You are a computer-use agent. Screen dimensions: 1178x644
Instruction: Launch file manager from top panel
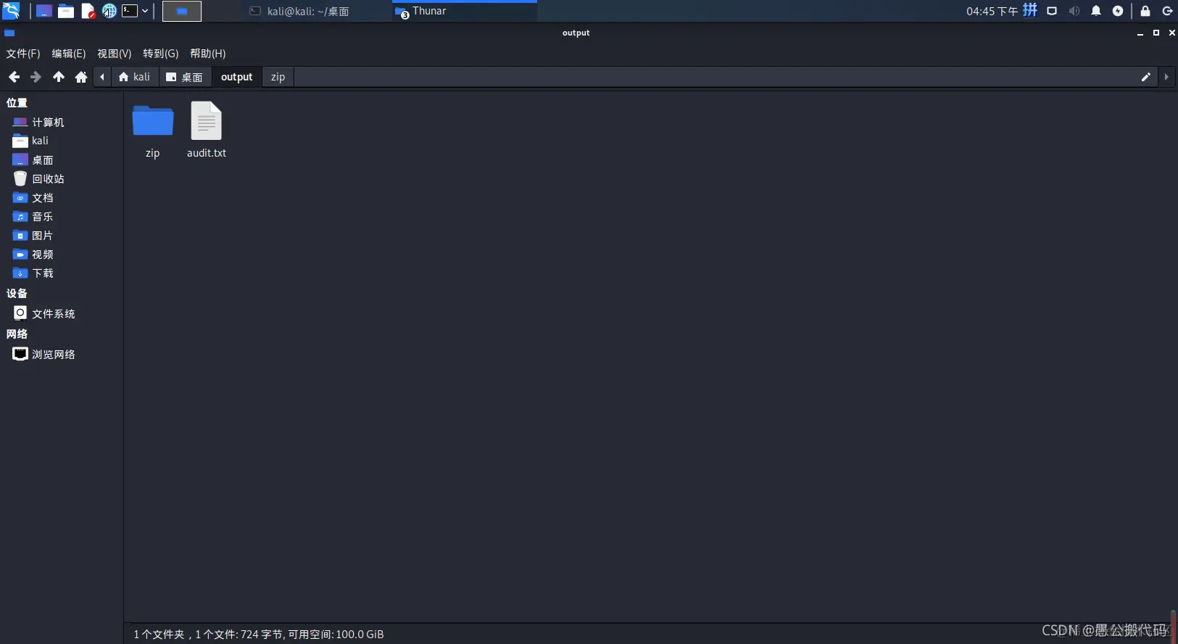[x=66, y=11]
